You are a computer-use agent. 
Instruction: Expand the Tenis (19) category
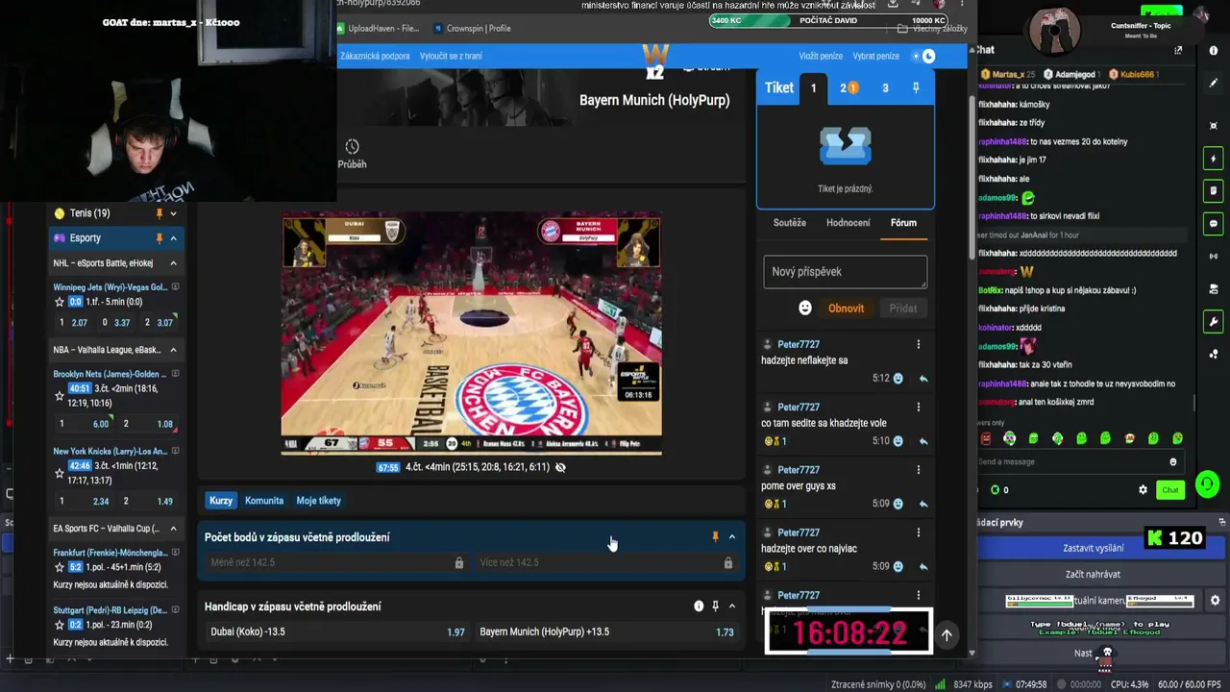pos(174,213)
